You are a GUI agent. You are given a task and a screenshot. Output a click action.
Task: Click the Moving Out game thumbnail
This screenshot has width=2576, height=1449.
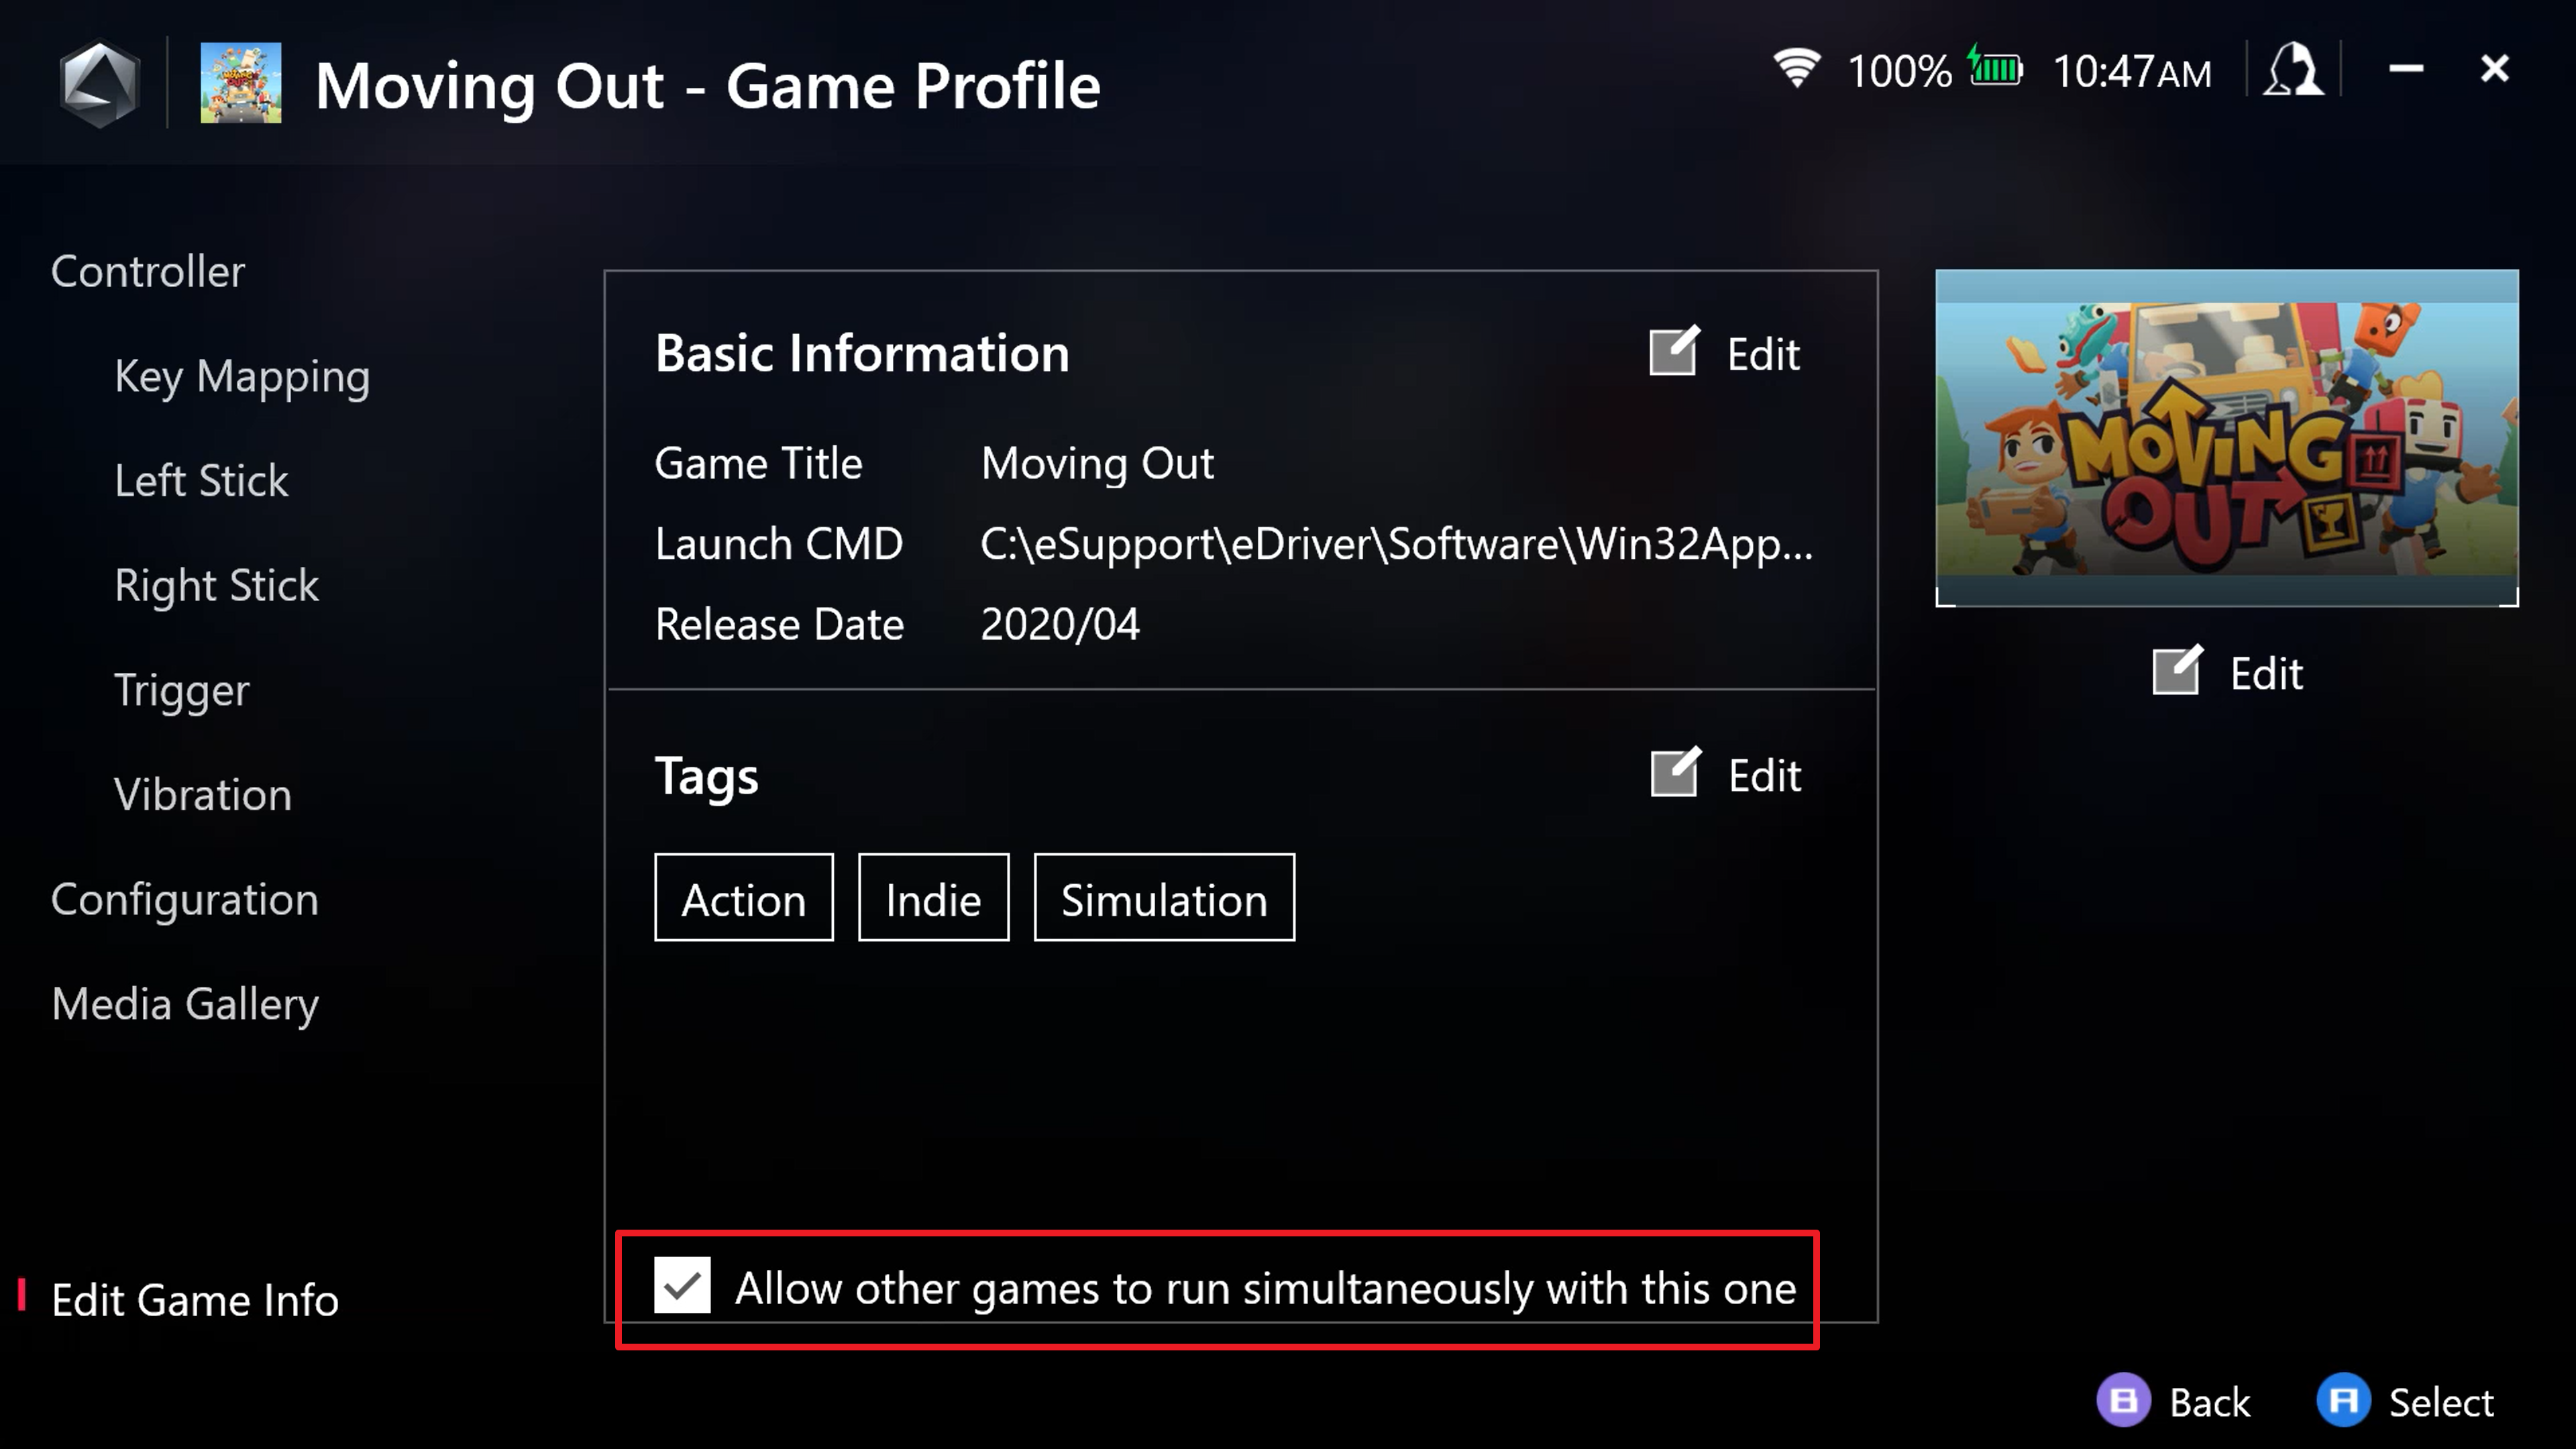[2227, 437]
